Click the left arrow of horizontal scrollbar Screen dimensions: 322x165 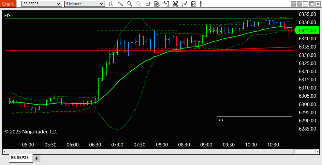click(x=4, y=152)
